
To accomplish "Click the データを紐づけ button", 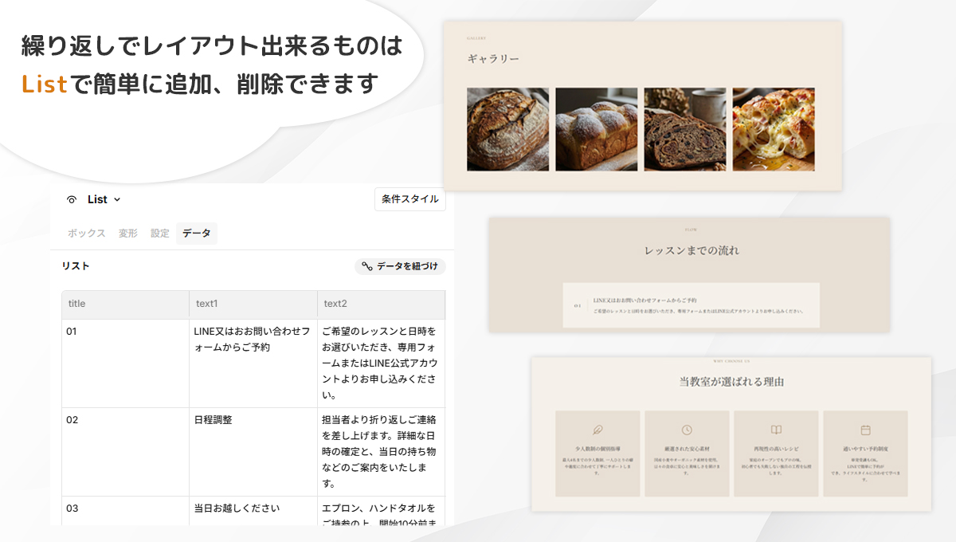I will pyautogui.click(x=400, y=267).
